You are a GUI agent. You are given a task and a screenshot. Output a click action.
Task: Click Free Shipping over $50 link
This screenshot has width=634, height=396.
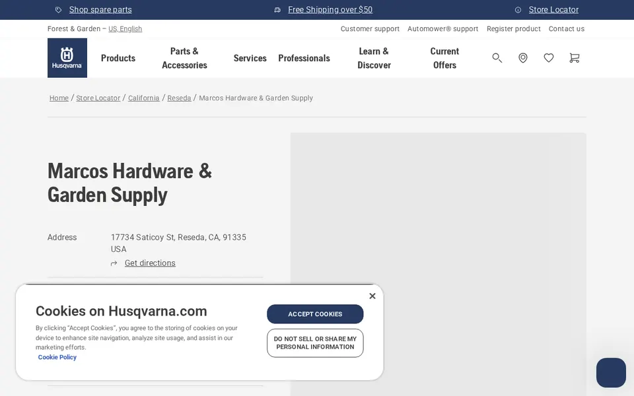pos(330,10)
